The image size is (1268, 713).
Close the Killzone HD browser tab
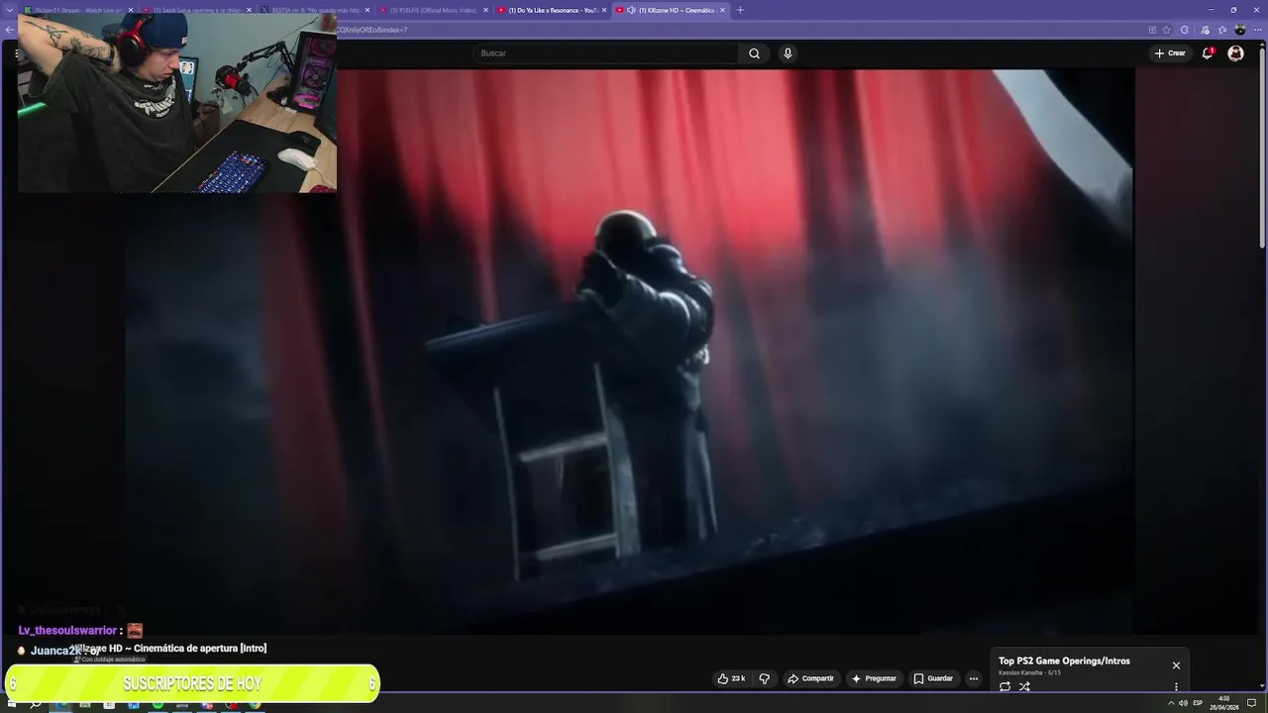pyautogui.click(x=722, y=10)
